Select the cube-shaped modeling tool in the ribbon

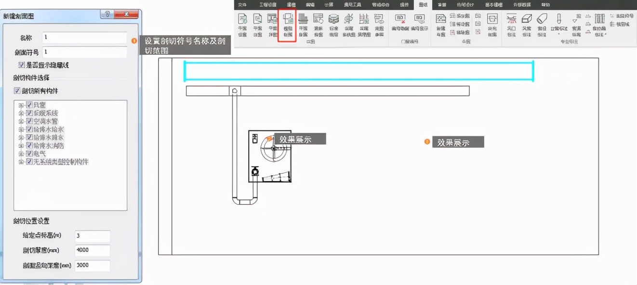526,19
